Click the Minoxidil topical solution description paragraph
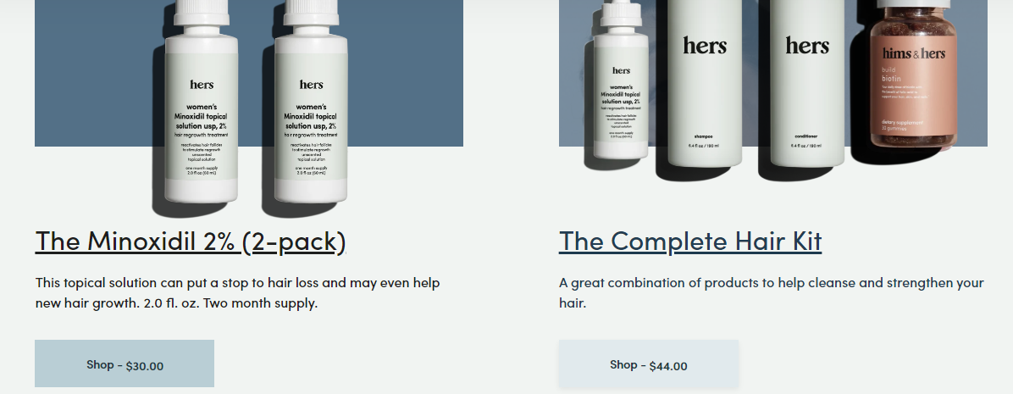 (x=238, y=292)
